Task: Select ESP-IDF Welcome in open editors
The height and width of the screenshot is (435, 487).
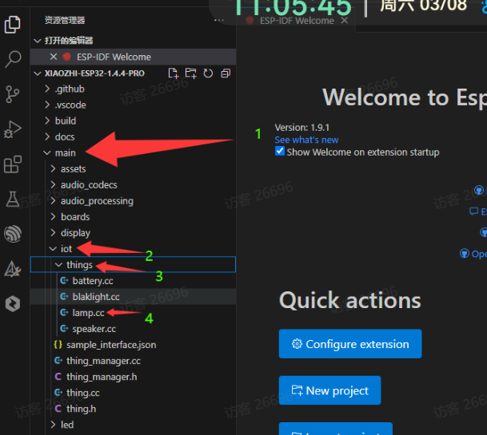Action: (133, 57)
